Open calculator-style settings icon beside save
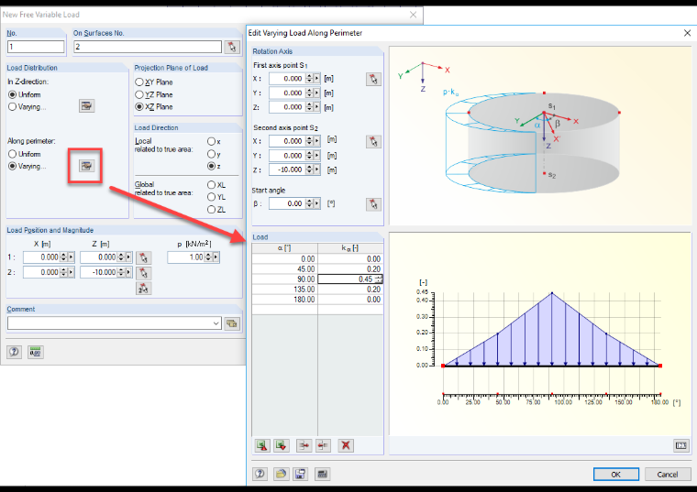 322,474
